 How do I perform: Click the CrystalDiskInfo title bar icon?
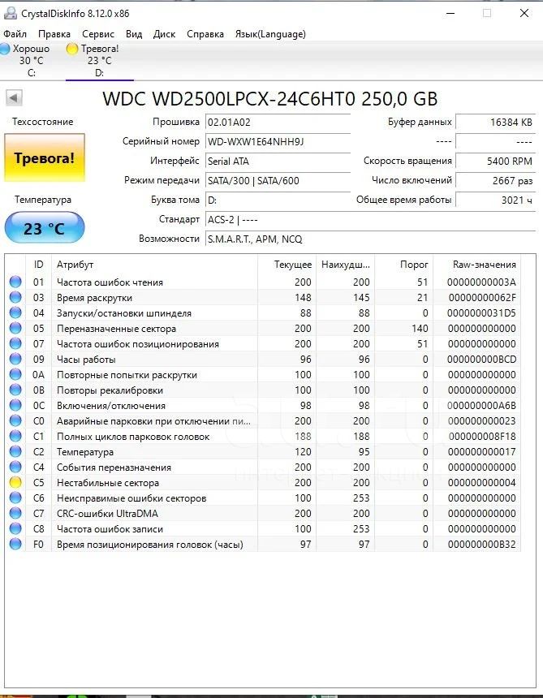point(10,13)
